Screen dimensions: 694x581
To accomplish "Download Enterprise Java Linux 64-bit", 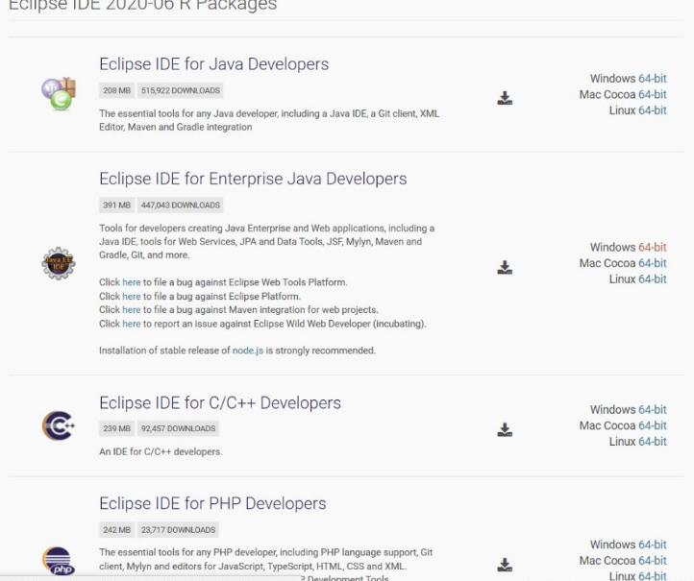I will (653, 279).
